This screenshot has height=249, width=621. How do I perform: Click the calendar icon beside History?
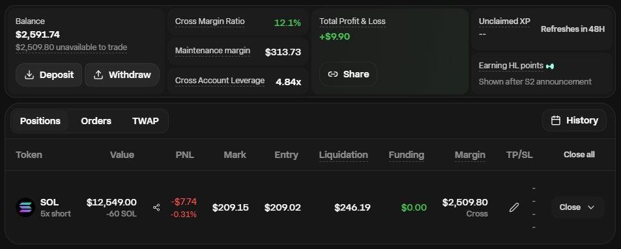[x=556, y=120]
